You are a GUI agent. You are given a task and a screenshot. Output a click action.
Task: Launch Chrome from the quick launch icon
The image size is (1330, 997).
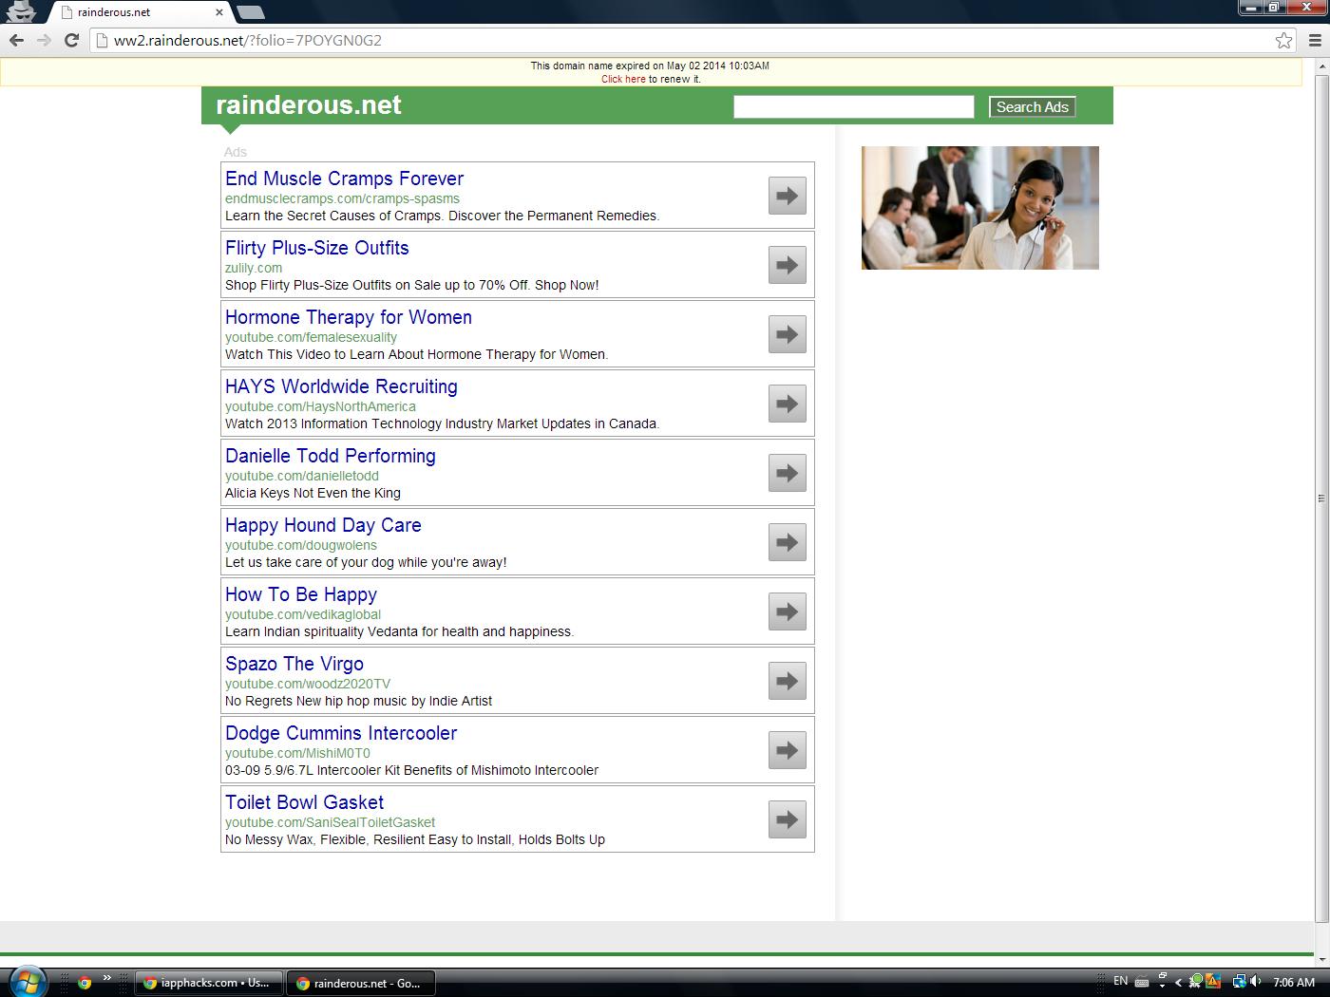(x=85, y=983)
